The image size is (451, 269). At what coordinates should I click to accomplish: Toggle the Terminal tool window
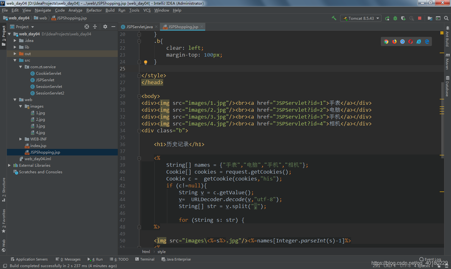tap(145, 259)
